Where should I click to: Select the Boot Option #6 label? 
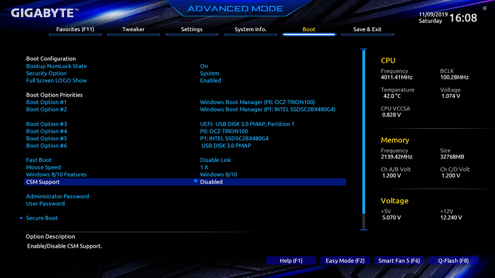point(46,145)
